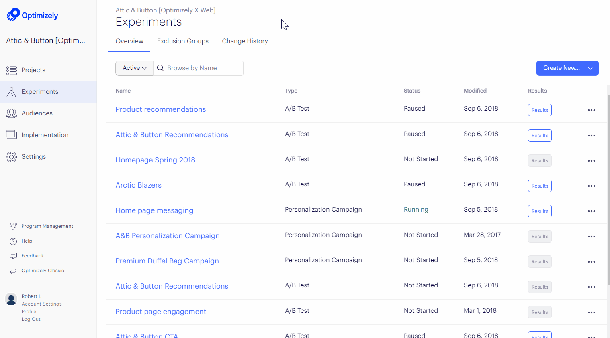Click the Help question mark icon
The width and height of the screenshot is (610, 338).
(13, 241)
